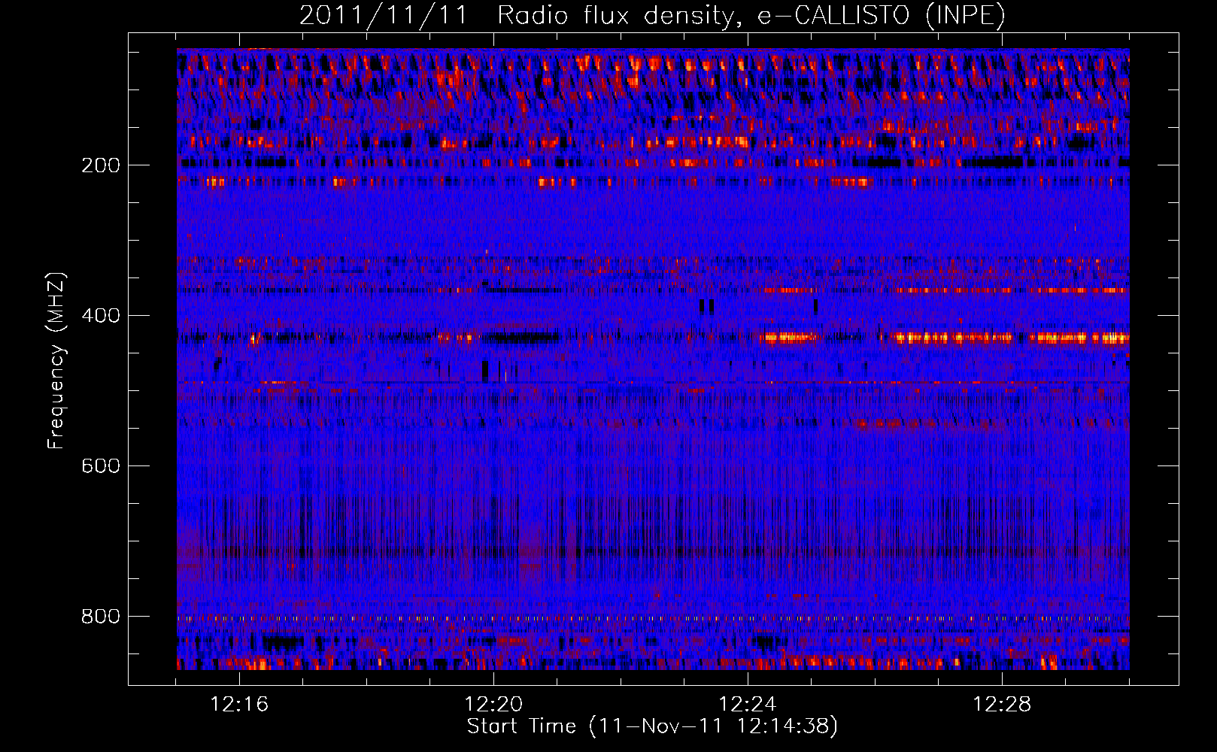Viewport: 1217px width, 752px height.
Task: Click the 800 frequency axis label
Action: (x=101, y=617)
